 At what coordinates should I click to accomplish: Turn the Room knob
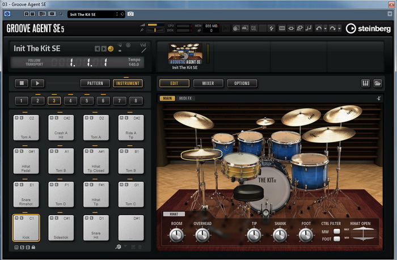pos(176,235)
